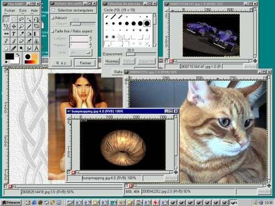
Task: Click brush list vertical scrollbar
Action: (155, 30)
